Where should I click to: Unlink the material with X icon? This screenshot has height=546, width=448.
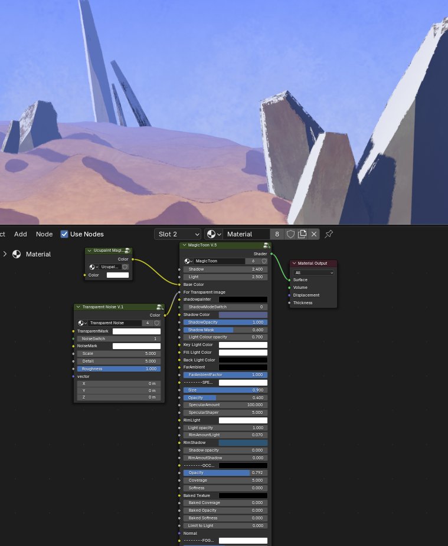(314, 234)
